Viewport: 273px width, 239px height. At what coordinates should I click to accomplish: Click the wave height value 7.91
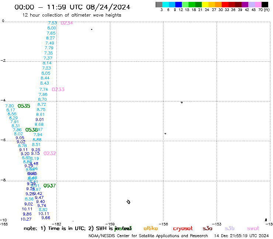coord(14,122)
